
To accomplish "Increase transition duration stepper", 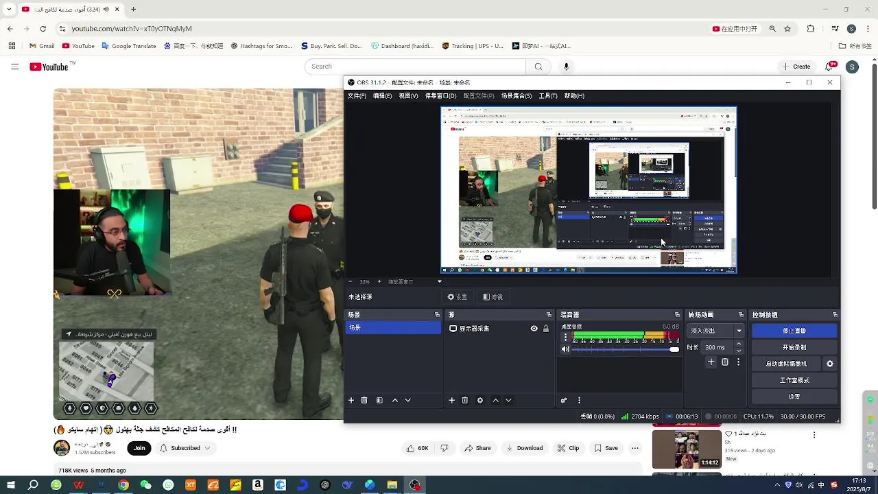I will [x=738, y=344].
